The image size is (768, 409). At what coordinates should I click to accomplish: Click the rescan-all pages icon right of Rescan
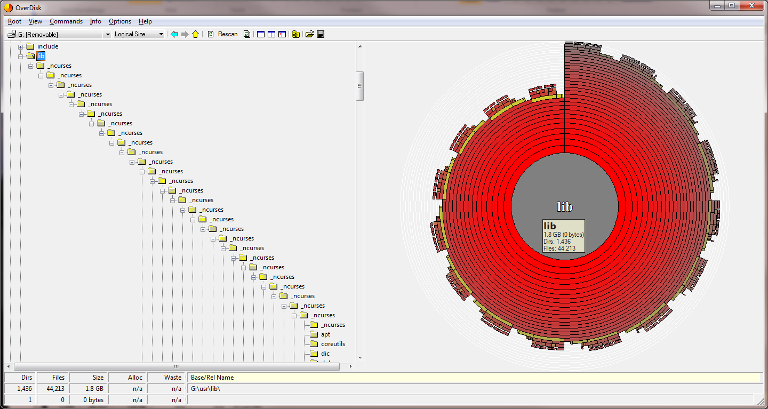click(x=246, y=34)
